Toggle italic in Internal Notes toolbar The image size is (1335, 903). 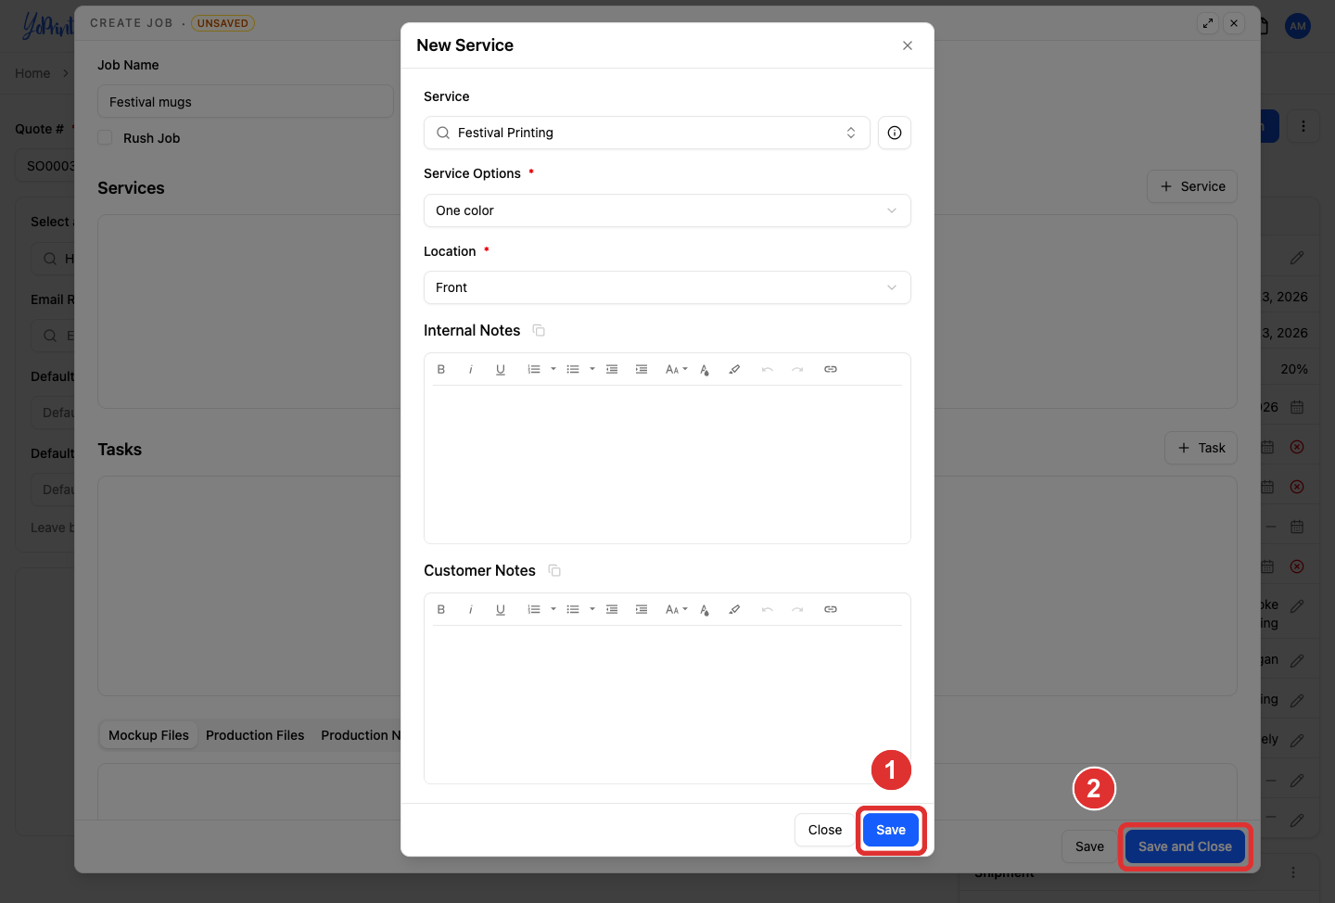pyautogui.click(x=471, y=369)
